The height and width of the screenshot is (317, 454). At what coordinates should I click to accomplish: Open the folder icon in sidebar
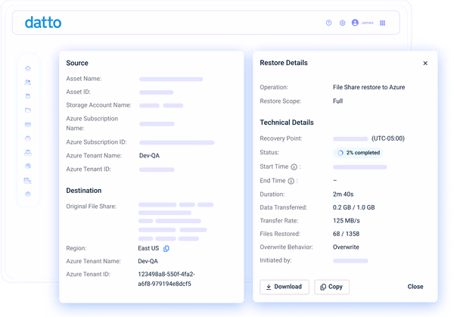pos(28,110)
